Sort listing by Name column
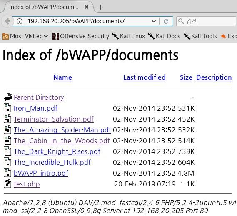The image size is (237, 216). (x=62, y=77)
